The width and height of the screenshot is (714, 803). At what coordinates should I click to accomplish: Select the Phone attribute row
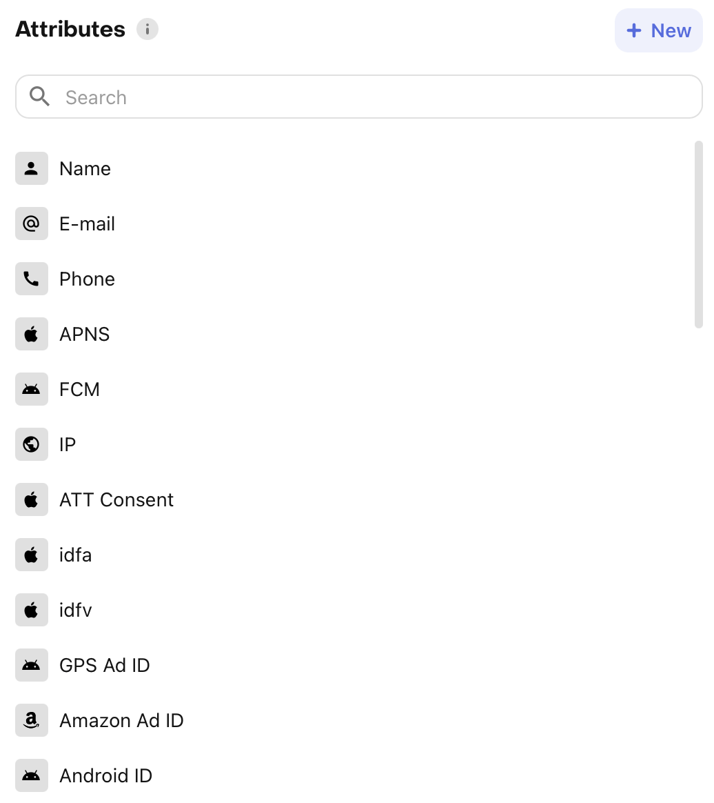[87, 279]
